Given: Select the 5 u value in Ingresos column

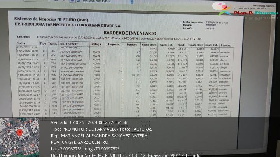Looking at the screenshot, I should point(121,71).
